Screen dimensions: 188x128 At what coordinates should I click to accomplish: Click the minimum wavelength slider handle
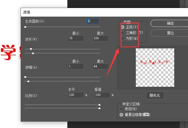pyautogui.click(x=31, y=49)
